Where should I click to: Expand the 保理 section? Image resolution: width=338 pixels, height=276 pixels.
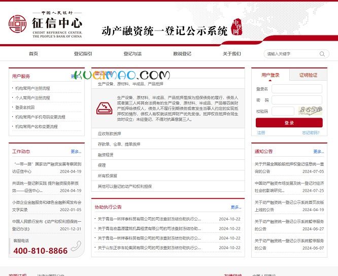[x=168, y=165]
